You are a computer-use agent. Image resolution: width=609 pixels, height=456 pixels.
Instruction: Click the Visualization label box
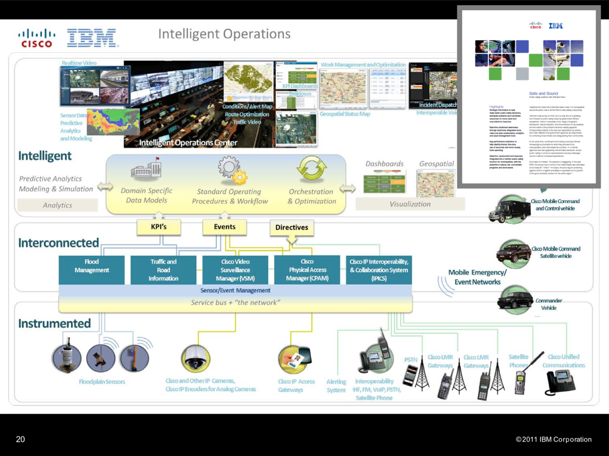pos(410,204)
